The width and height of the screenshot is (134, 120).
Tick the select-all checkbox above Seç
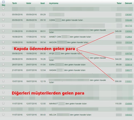[x=3, y=2]
